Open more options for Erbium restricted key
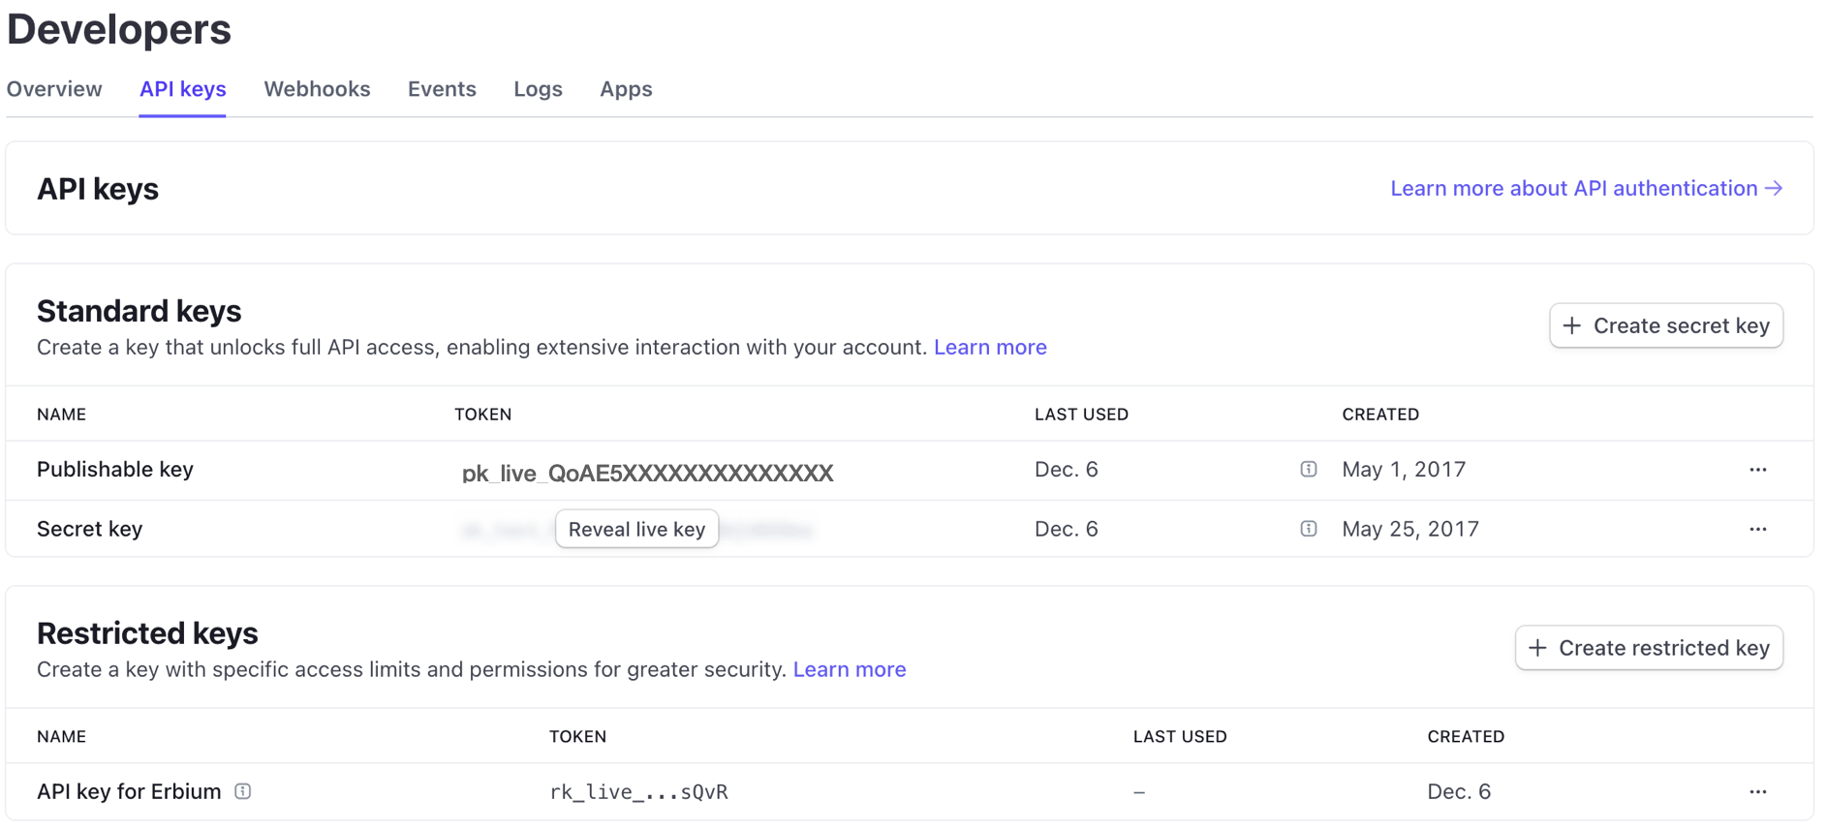The height and width of the screenshot is (831, 1827). 1757,791
